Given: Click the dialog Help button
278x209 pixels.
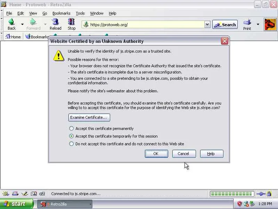Looking at the screenshot, I should 212,154.
